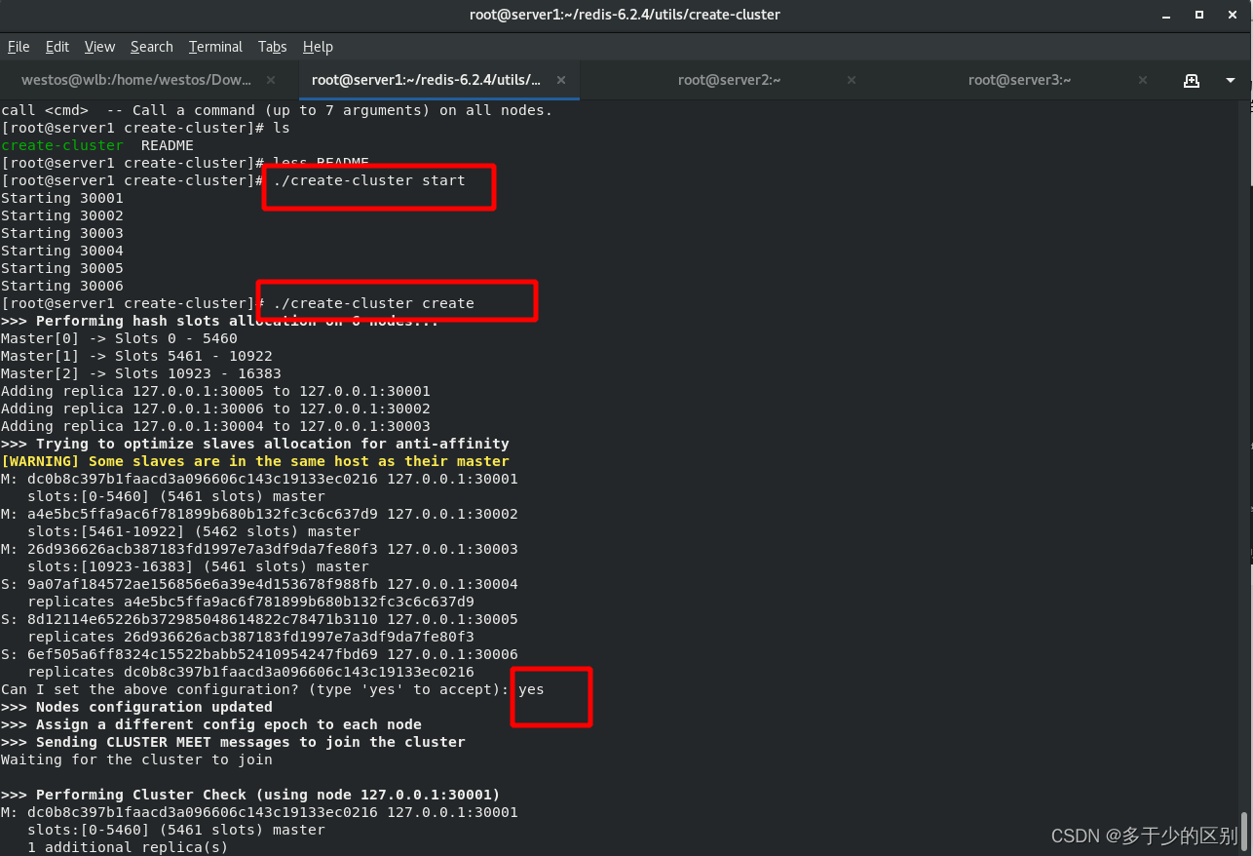Open the Terminal menu
Viewport: 1253px width, 856px height.
tap(215, 47)
